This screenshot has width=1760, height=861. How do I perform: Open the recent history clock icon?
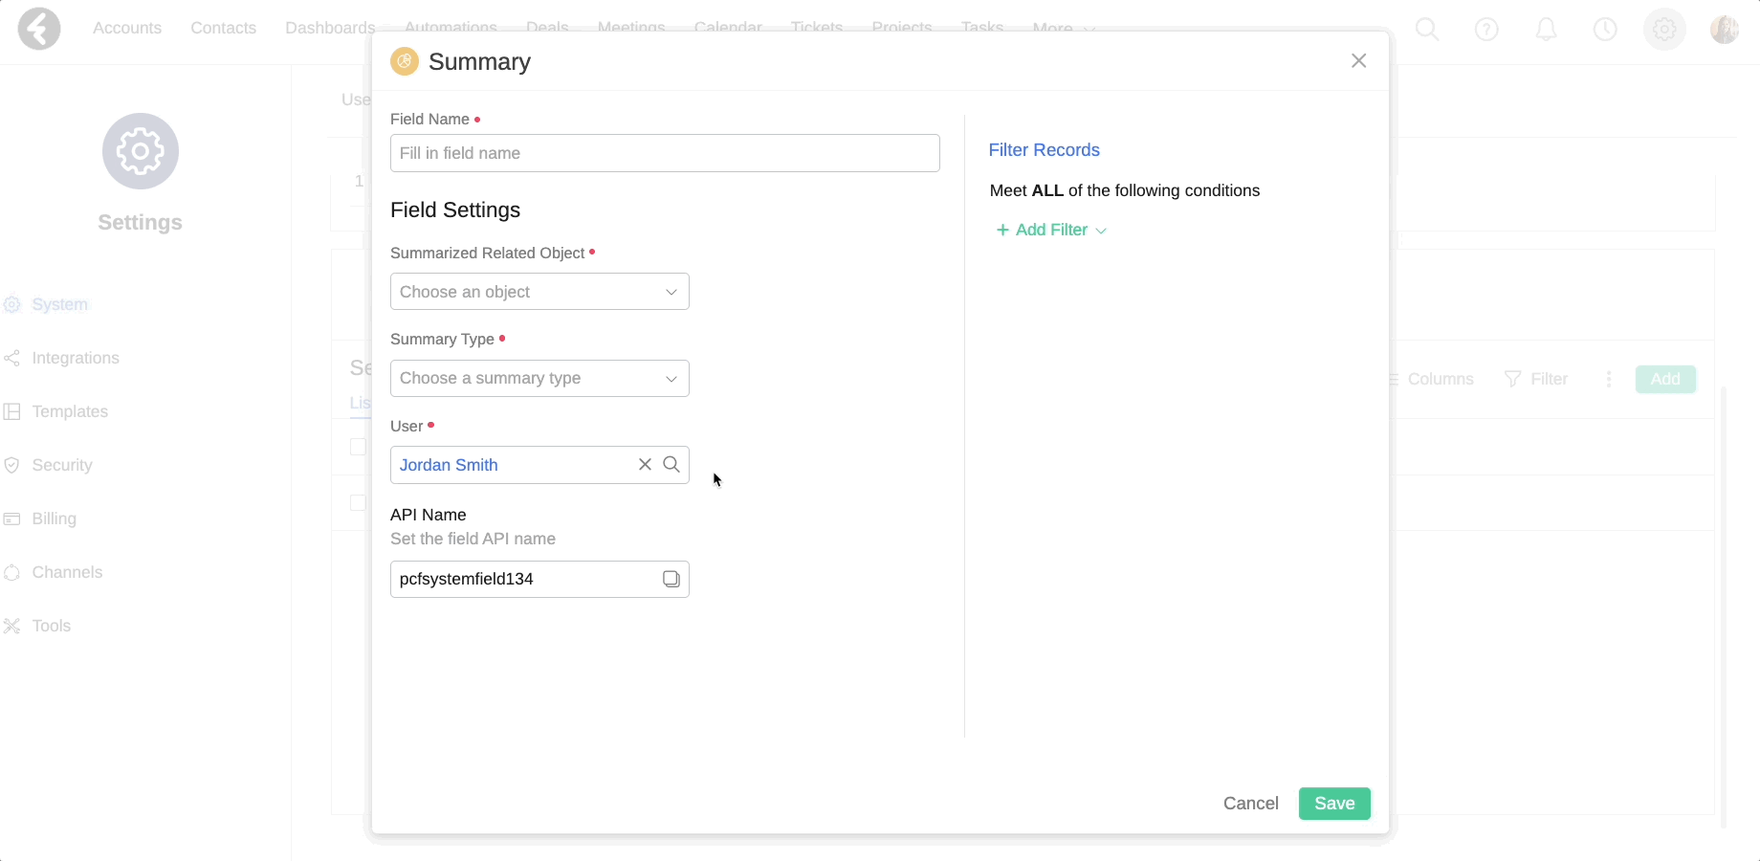tap(1605, 30)
